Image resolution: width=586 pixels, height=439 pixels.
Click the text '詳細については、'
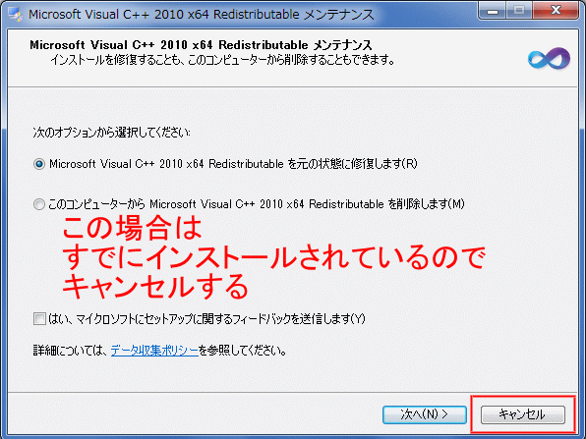click(71, 351)
